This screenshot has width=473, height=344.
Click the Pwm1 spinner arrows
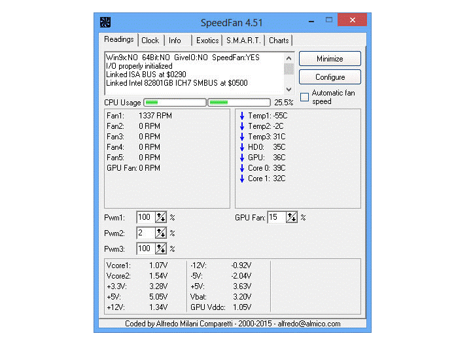(x=161, y=217)
